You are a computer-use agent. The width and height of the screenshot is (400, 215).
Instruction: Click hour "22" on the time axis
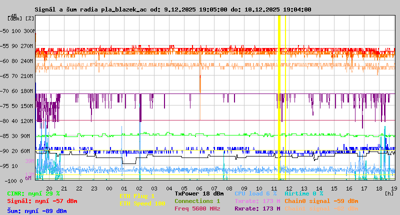tap(79, 188)
